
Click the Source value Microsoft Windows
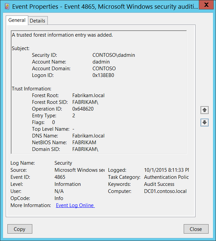pyautogui.click(x=79, y=170)
